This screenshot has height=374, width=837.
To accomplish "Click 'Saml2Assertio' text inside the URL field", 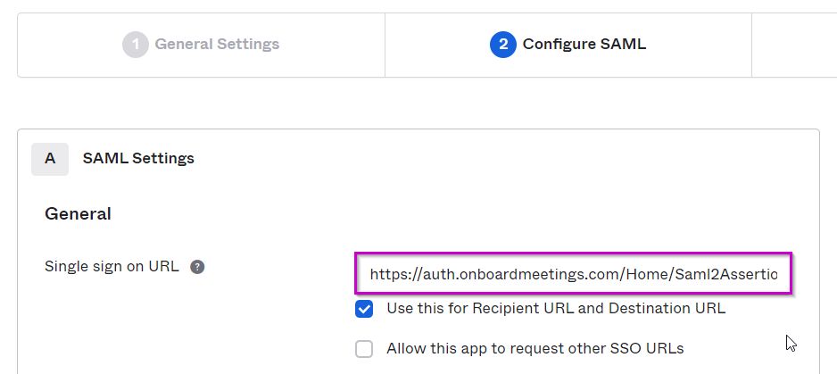I will pos(726,275).
